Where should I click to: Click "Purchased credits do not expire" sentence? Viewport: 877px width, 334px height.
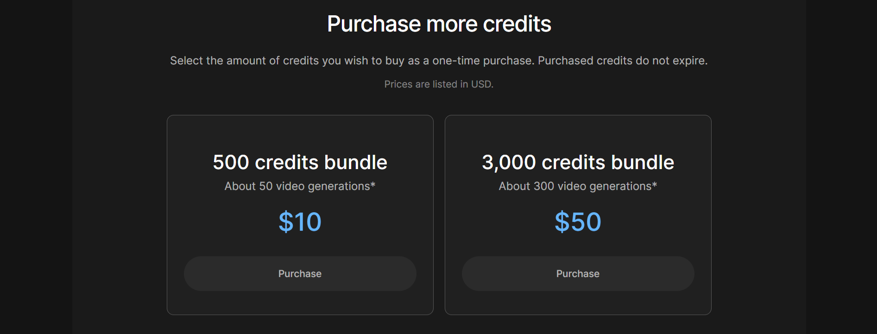tap(622, 61)
